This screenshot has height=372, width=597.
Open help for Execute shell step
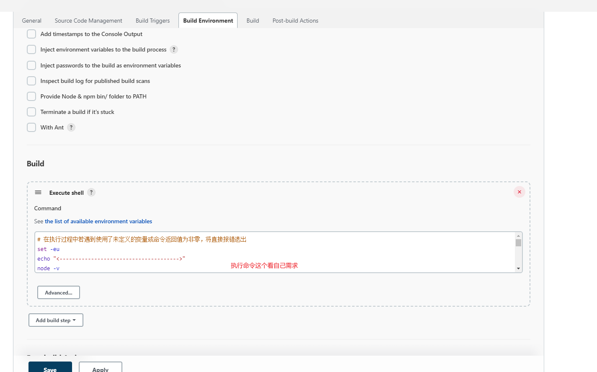click(91, 192)
